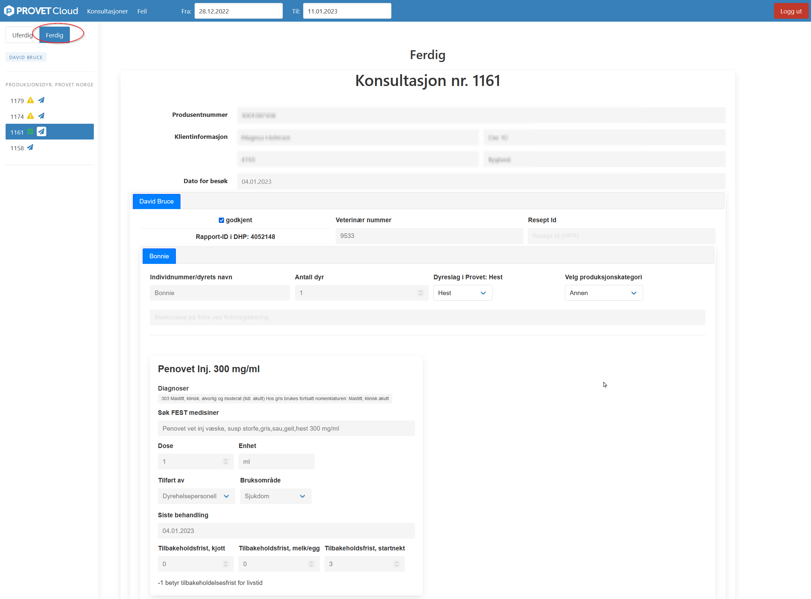Click the Fra date field
The width and height of the screenshot is (811, 599).
click(239, 11)
